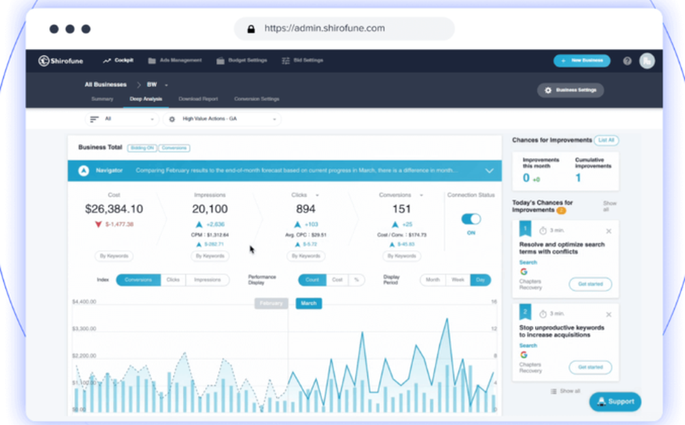Click By Keywords under Cost
The height and width of the screenshot is (425, 685).
114,256
